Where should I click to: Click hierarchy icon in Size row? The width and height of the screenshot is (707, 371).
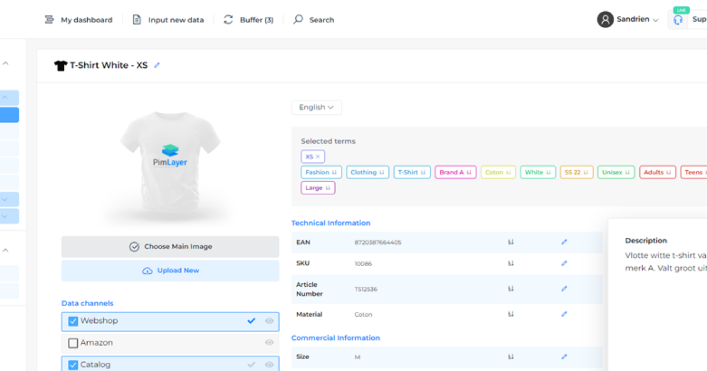point(511,357)
